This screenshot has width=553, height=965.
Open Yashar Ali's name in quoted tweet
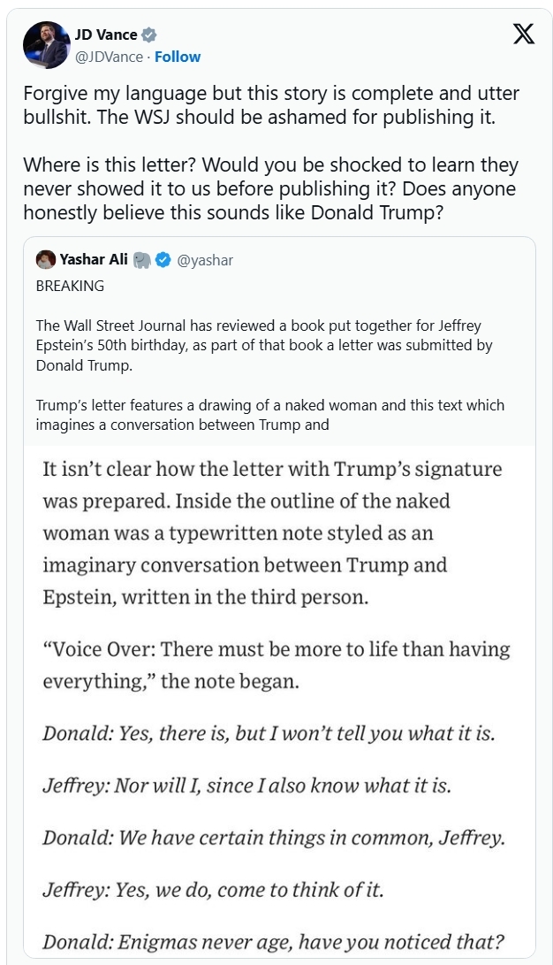click(x=94, y=260)
